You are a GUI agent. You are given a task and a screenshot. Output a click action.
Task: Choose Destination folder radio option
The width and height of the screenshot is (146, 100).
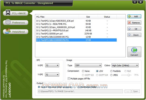(79, 87)
